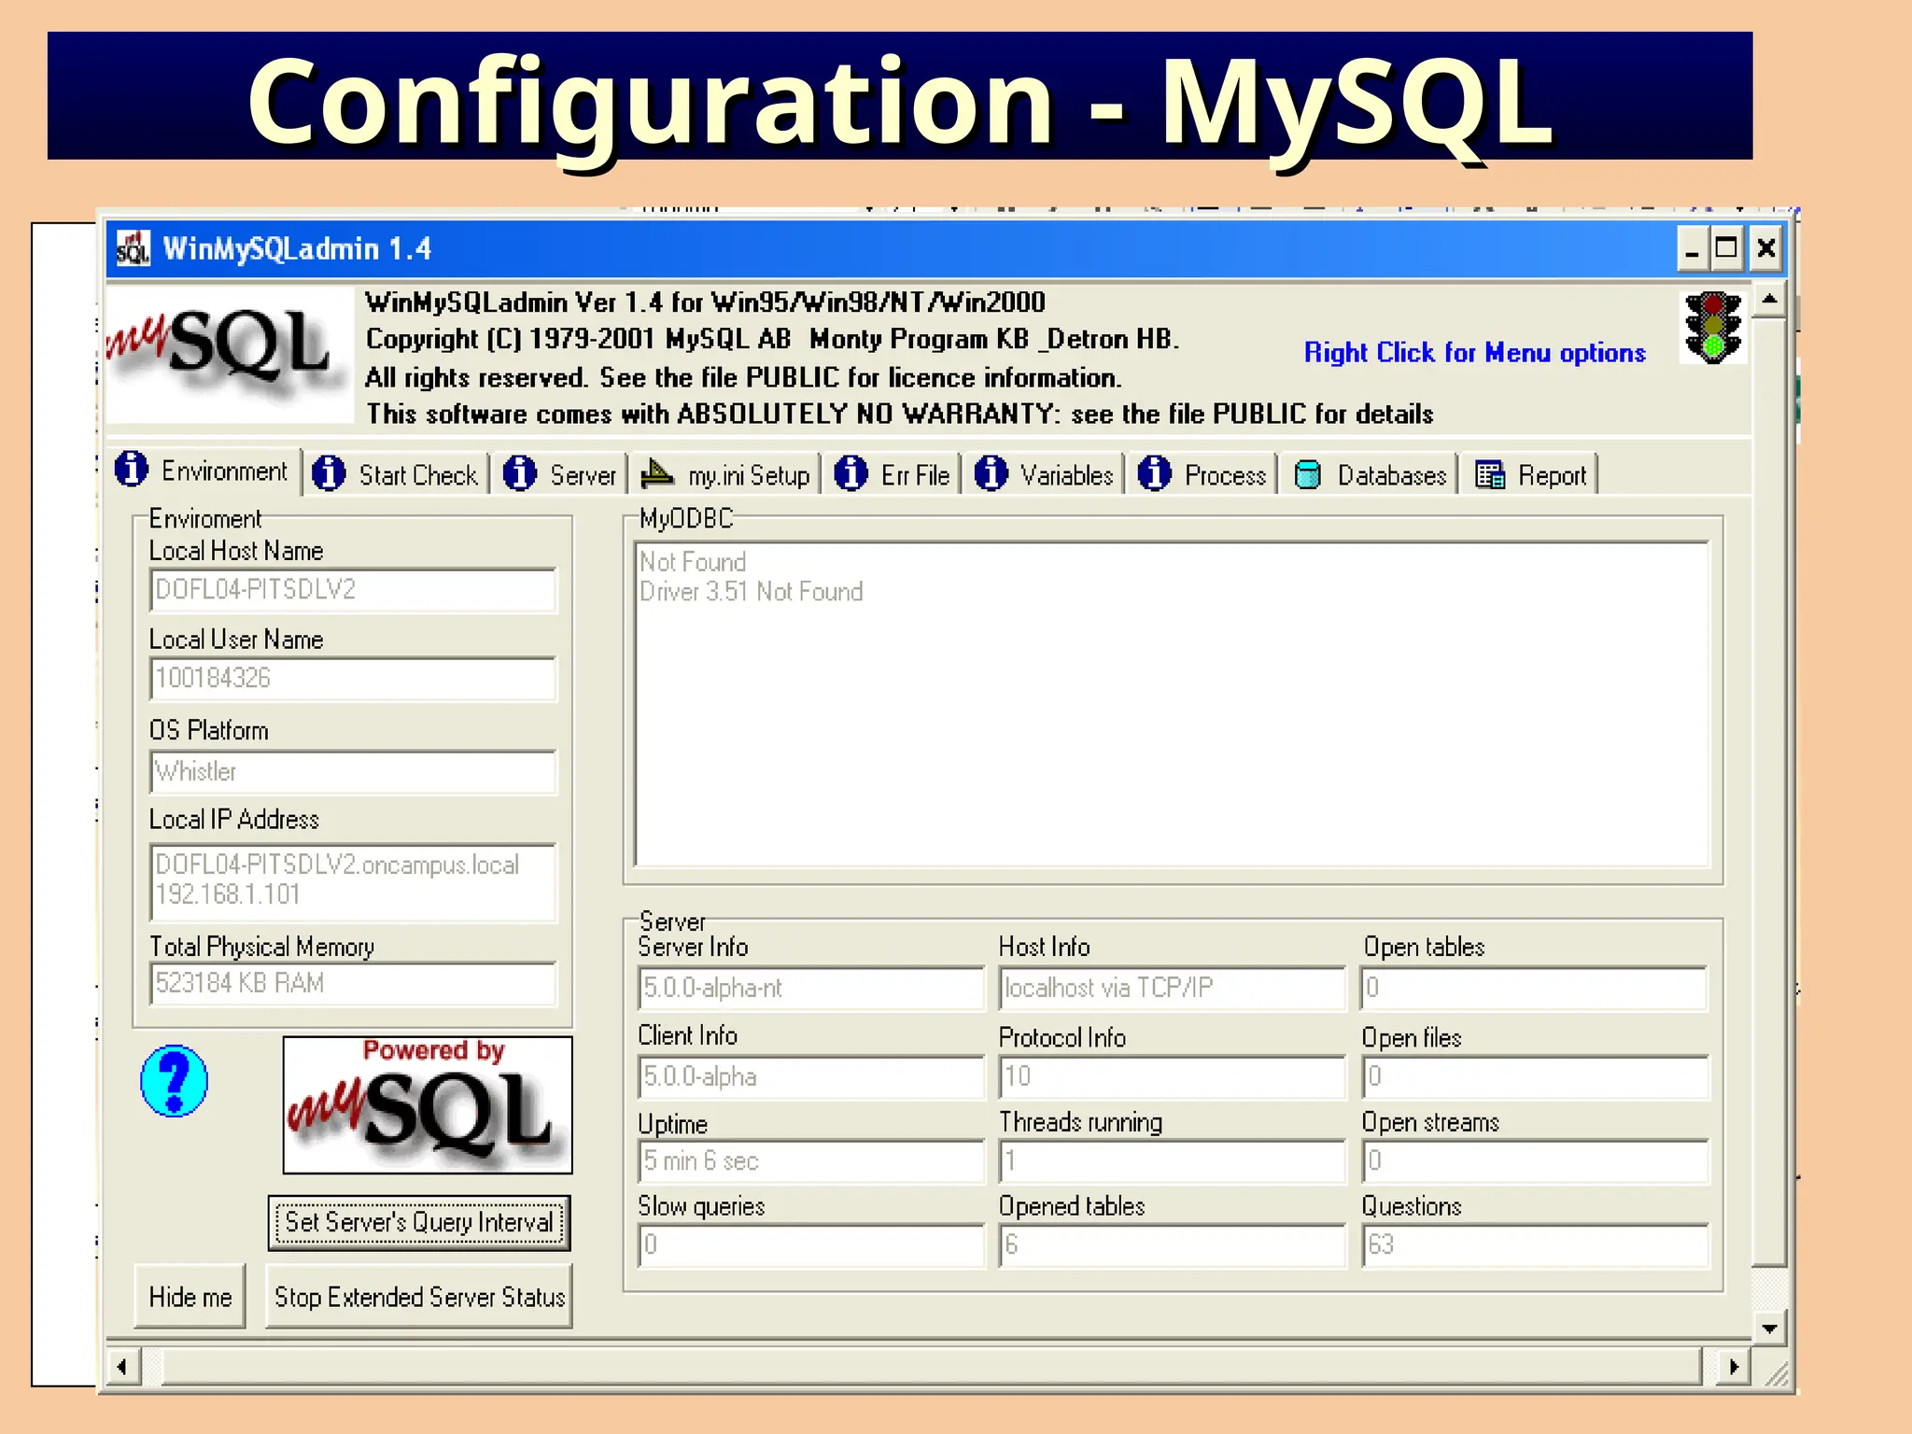The height and width of the screenshot is (1434, 1912).
Task: Open the Err File tab
Action: [x=893, y=474]
